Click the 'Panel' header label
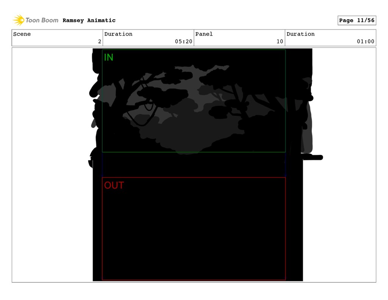This screenshot has height=300, width=388. (204, 34)
